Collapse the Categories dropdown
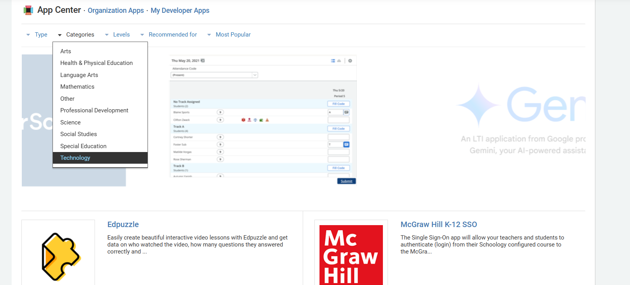This screenshot has height=285, width=630. point(76,35)
